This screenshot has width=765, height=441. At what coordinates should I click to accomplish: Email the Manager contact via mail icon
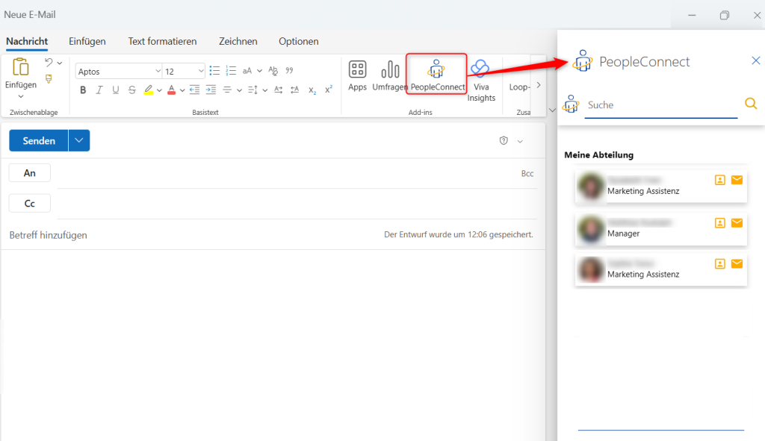[737, 222]
